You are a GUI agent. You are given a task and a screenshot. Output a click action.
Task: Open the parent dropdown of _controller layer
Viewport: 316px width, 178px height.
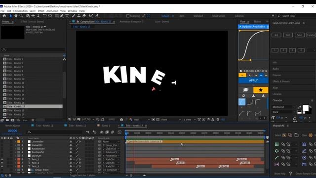(111, 142)
